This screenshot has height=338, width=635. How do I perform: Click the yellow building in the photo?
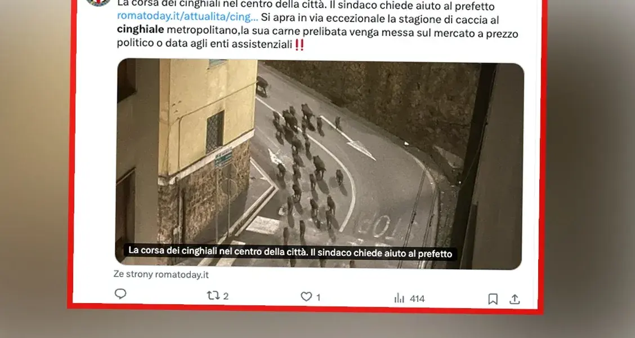click(x=208, y=118)
